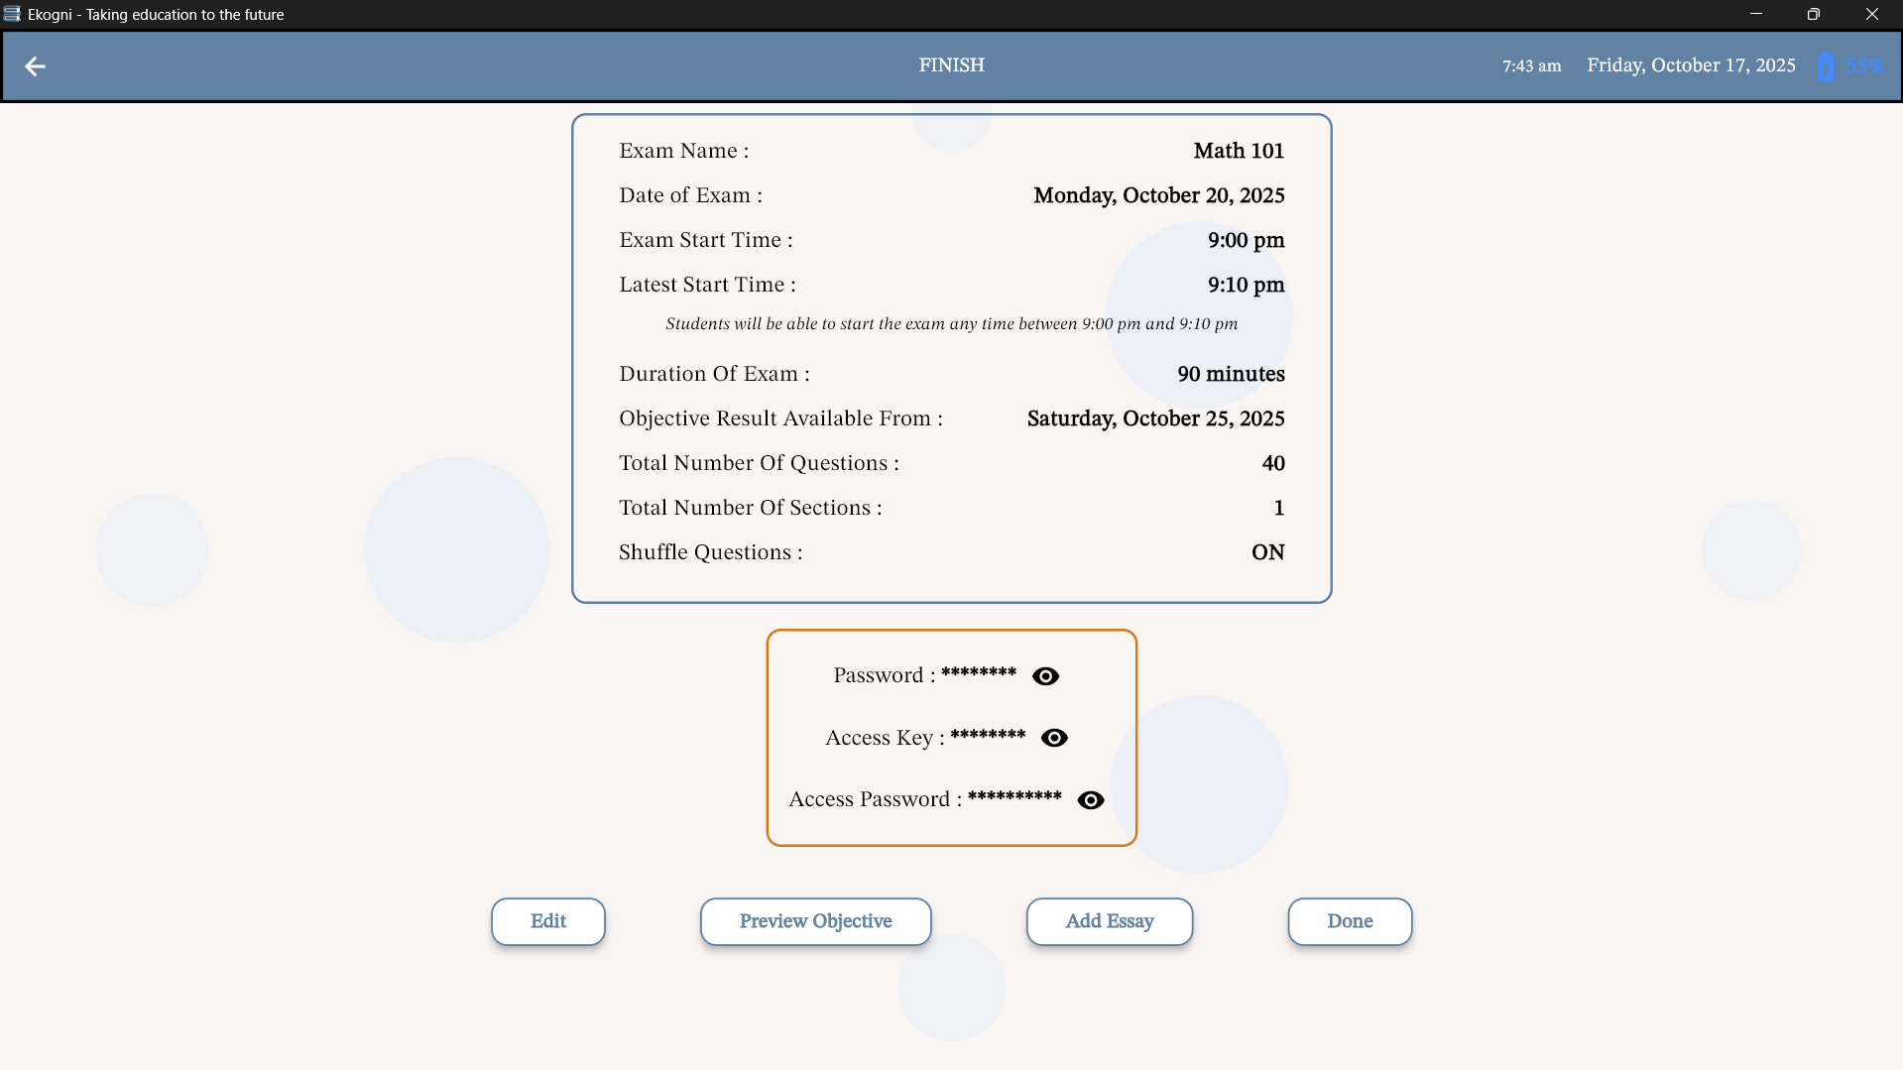This screenshot has width=1903, height=1070.
Task: Click the Shuffle Questions ON value
Action: coord(1267,552)
